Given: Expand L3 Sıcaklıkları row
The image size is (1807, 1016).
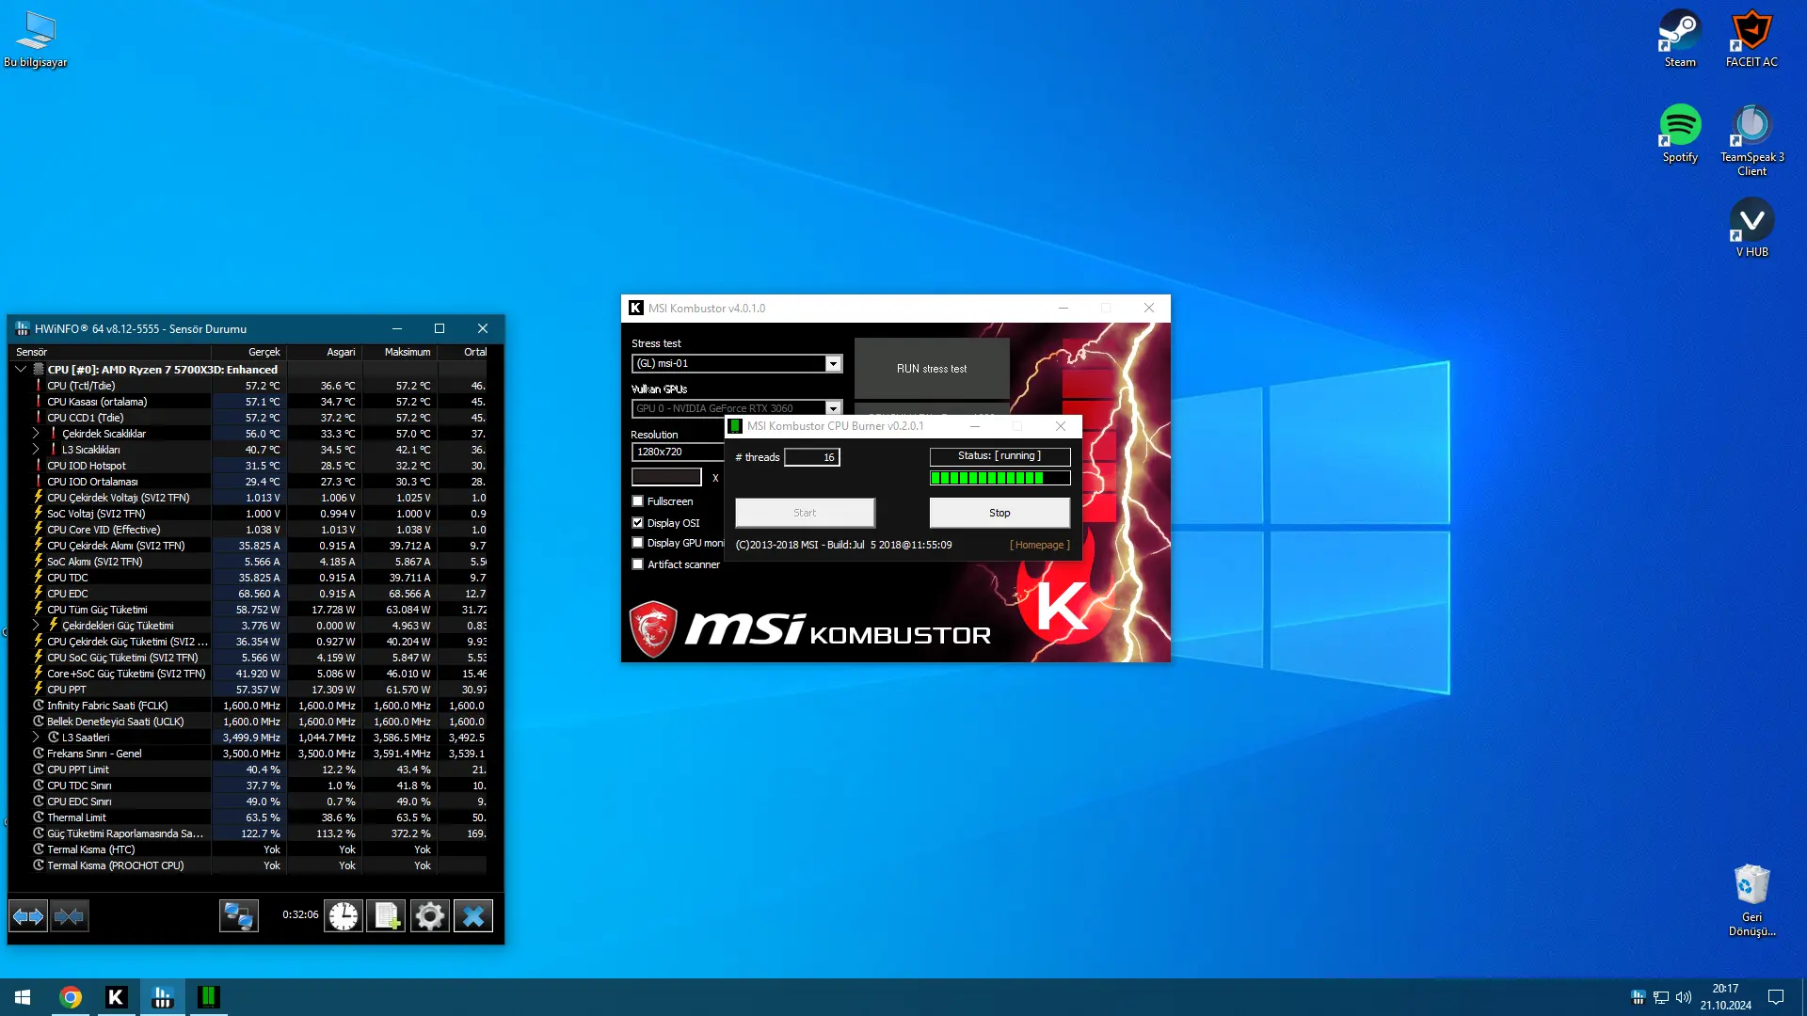Looking at the screenshot, I should (36, 450).
